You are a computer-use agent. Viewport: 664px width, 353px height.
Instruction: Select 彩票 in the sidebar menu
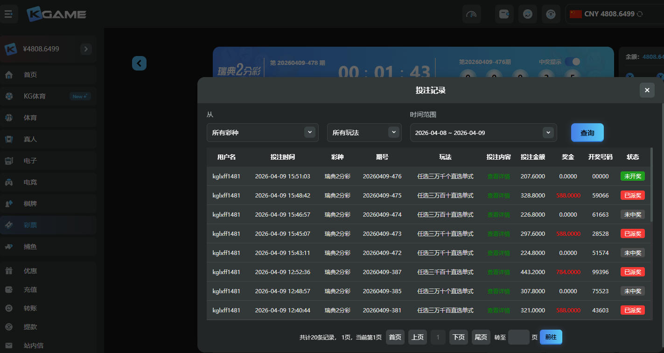click(30, 225)
